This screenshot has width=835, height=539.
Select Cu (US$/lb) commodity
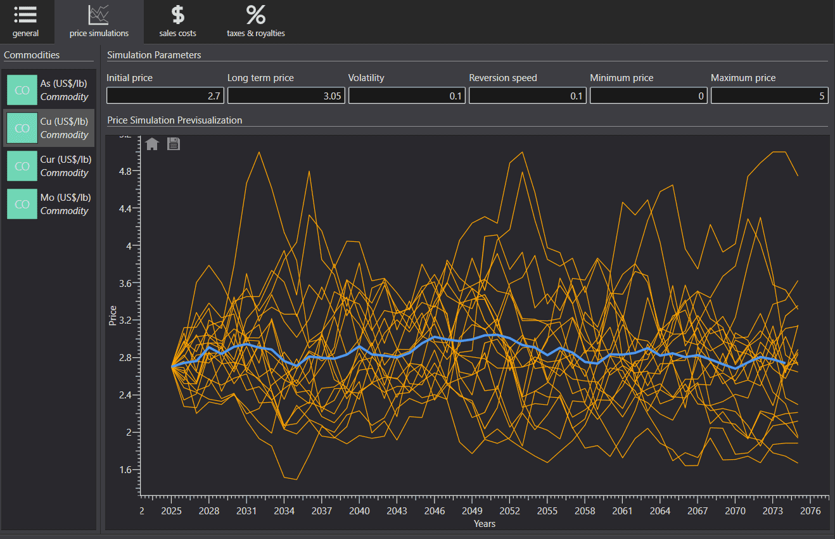click(49, 128)
